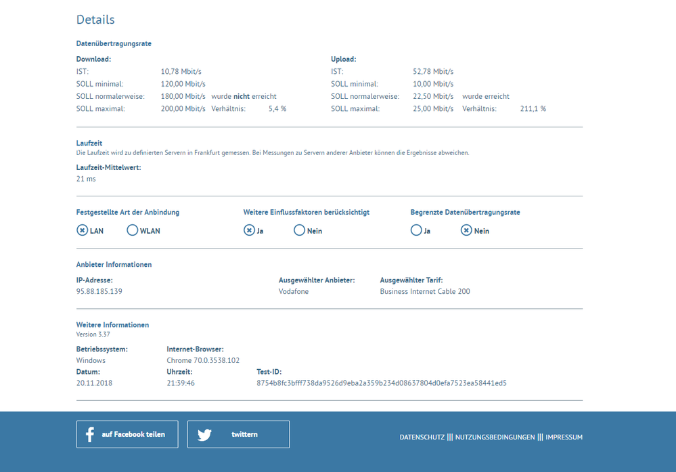
Task: Click the IP address 95.88.185.139
Action: [x=99, y=291]
